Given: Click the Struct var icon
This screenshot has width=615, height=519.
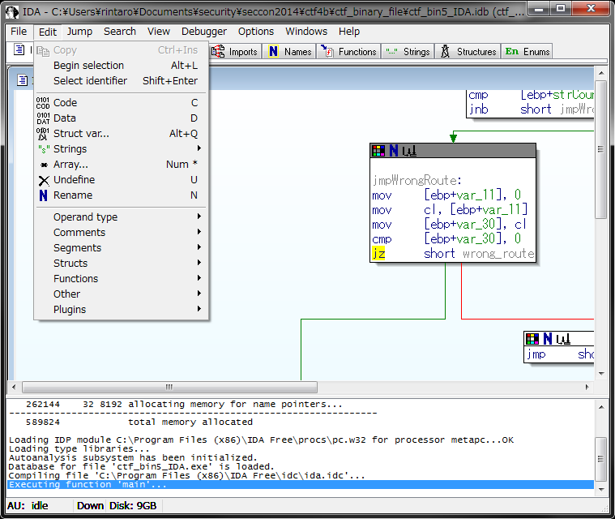Looking at the screenshot, I should point(43,134).
